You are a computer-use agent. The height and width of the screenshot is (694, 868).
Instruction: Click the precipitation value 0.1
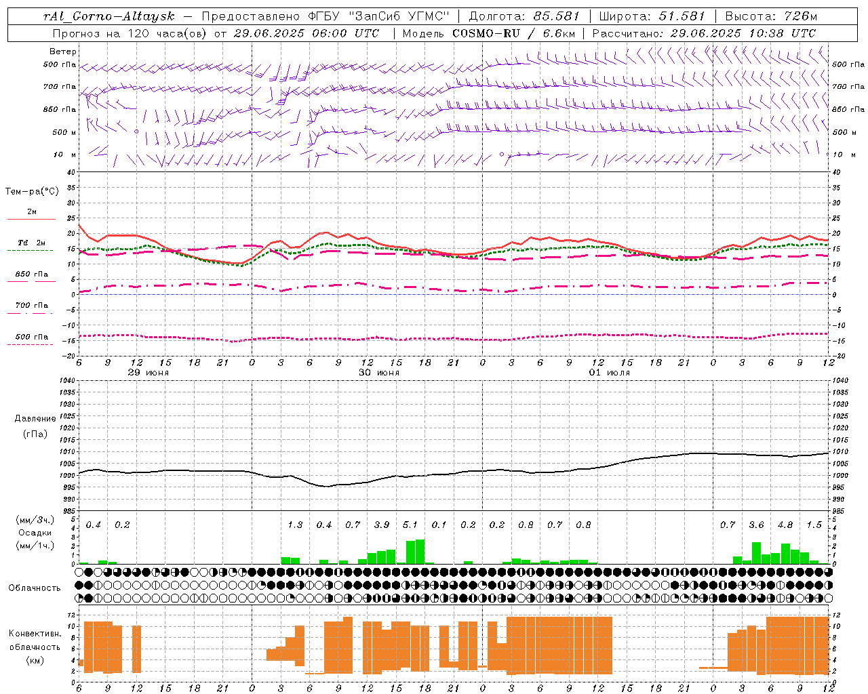coord(439,525)
